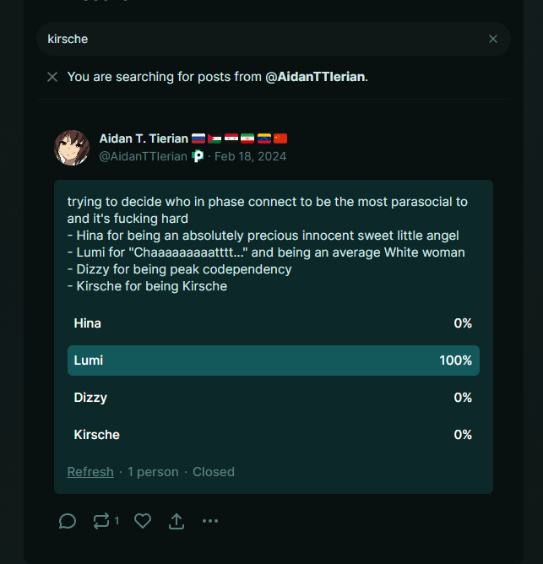Boost the post with the repost icon
The width and height of the screenshot is (543, 564).
click(x=101, y=521)
